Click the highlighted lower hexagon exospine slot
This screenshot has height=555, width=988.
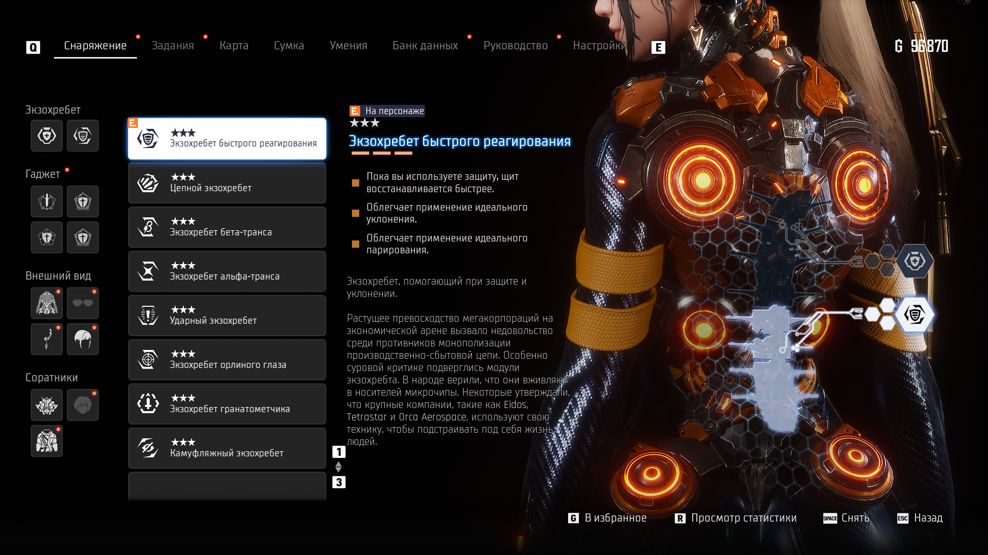click(914, 314)
